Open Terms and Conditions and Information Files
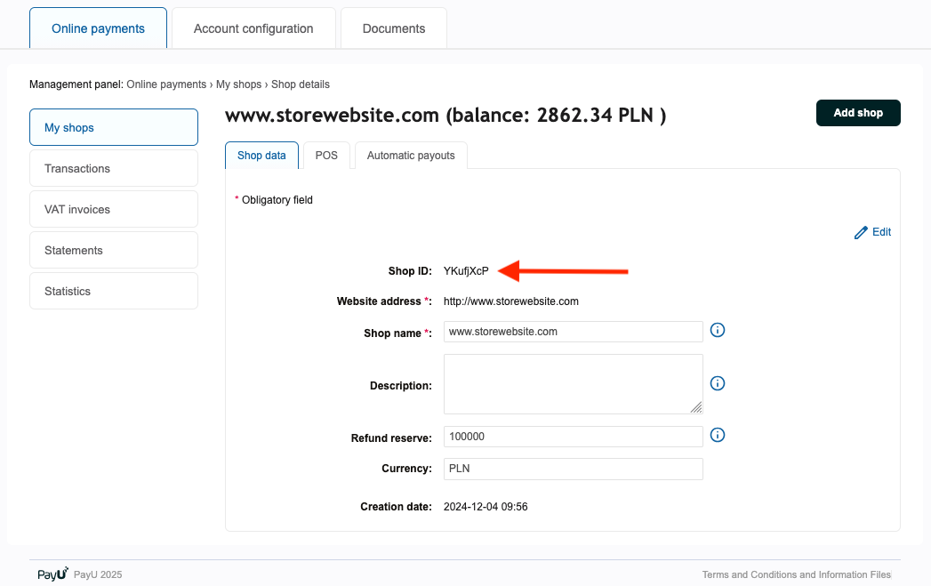This screenshot has width=931, height=586. click(796, 575)
